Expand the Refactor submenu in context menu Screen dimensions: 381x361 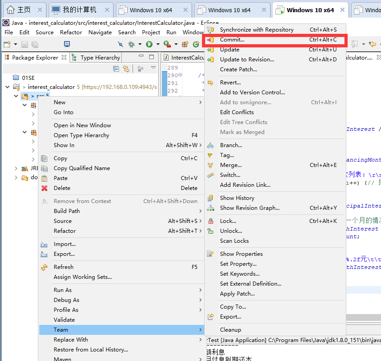click(x=201, y=231)
